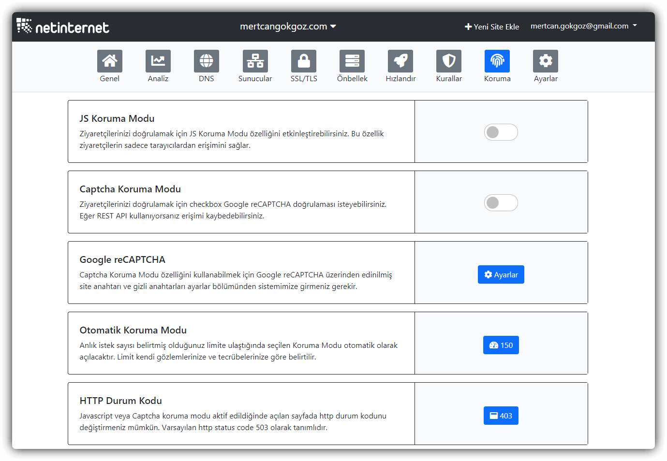Image resolution: width=667 pixels, height=461 pixels.
Task: Select the Koruma fingerprint icon
Action: pos(497,61)
